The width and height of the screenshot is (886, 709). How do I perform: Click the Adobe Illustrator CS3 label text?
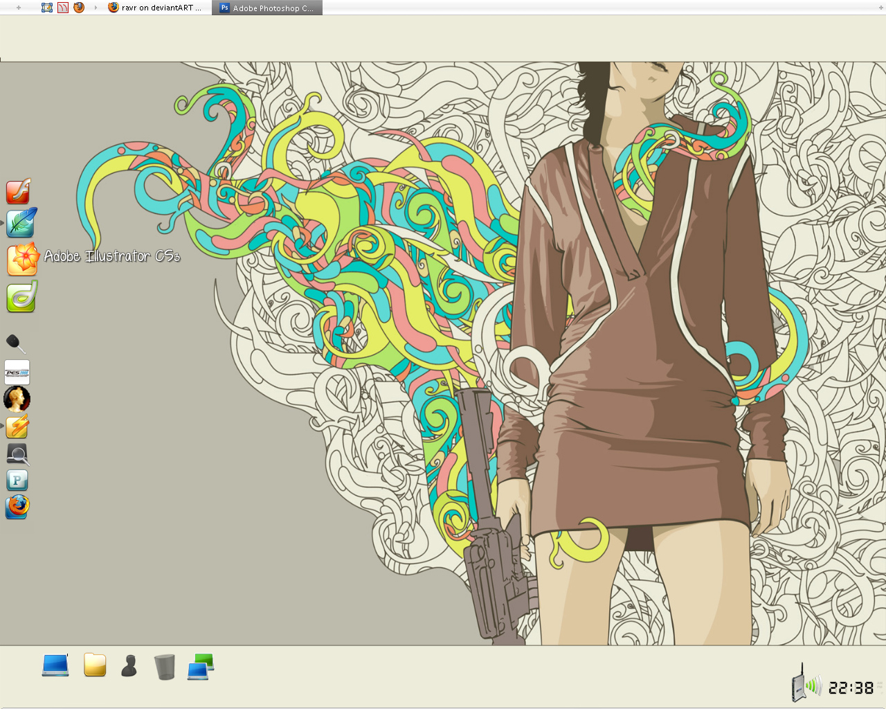112,256
